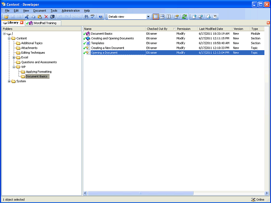Sort by Checked Out By column header
The image size is (271, 203).
[160, 29]
